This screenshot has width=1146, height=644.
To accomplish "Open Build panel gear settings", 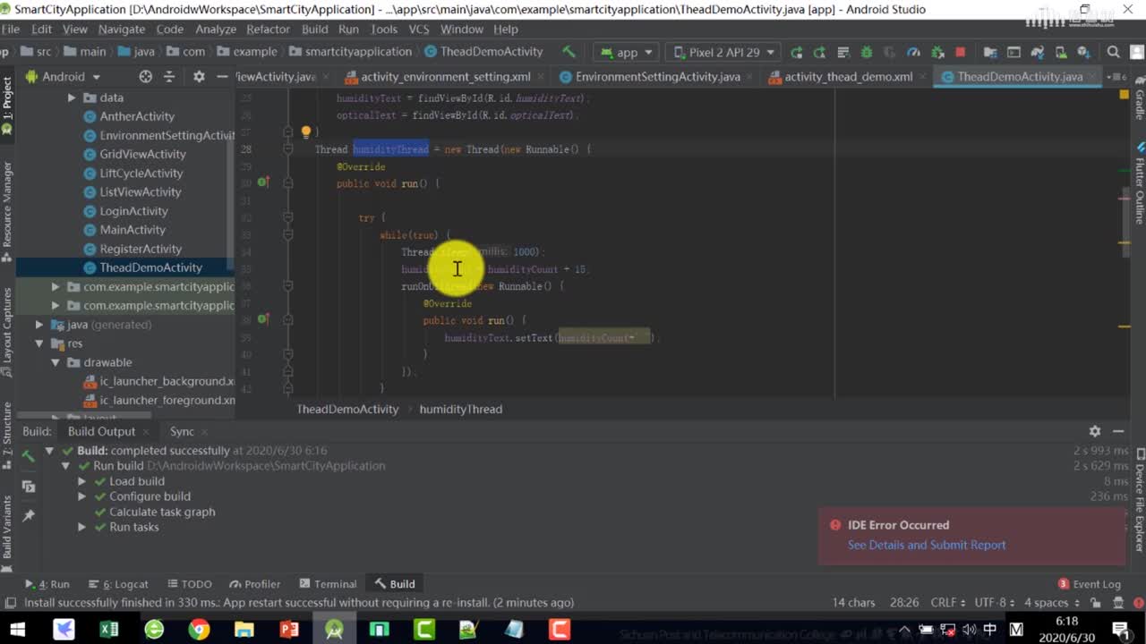I will pyautogui.click(x=1094, y=431).
